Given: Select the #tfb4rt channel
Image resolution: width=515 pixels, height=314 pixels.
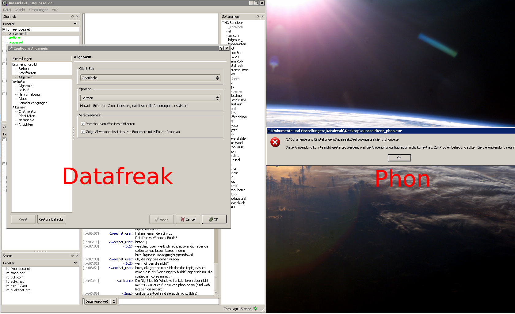Looking at the screenshot, I should tap(15, 38).
